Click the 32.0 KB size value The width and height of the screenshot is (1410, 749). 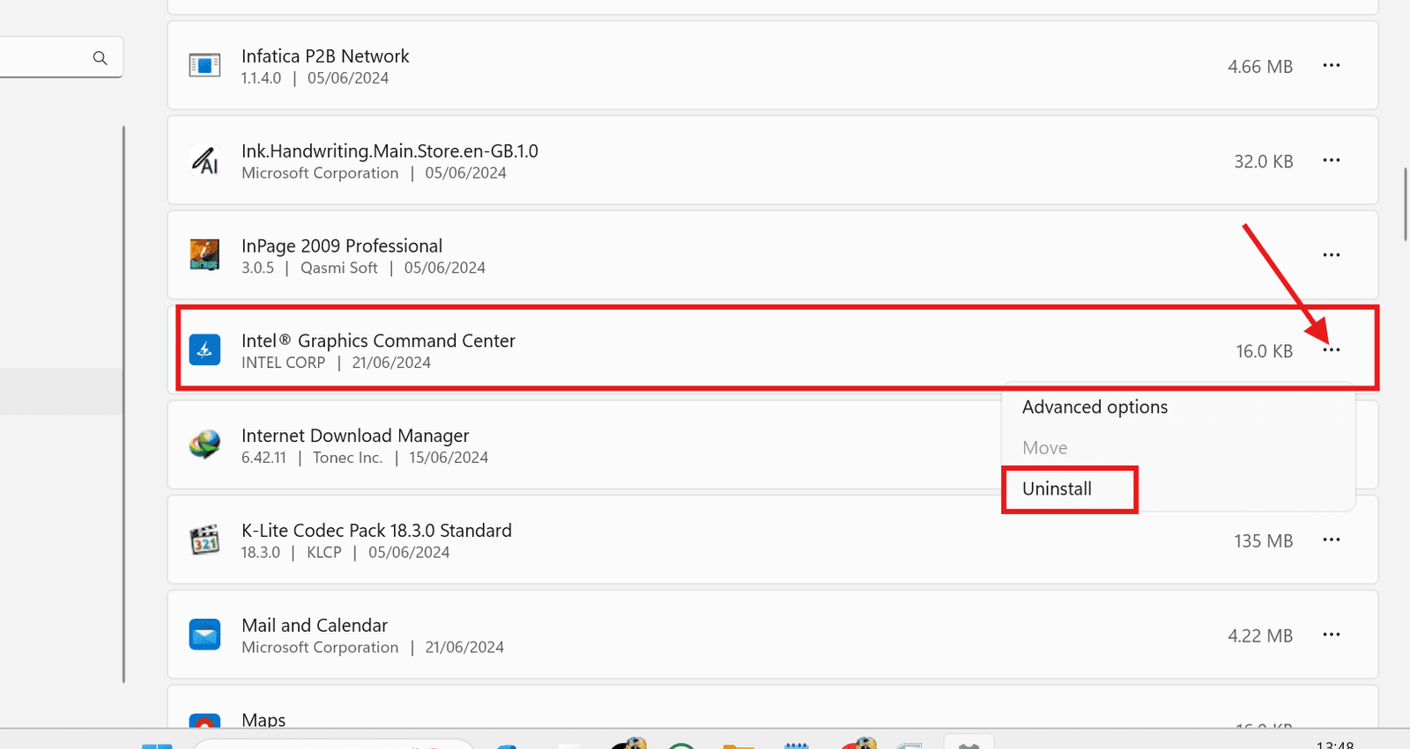[1264, 162]
